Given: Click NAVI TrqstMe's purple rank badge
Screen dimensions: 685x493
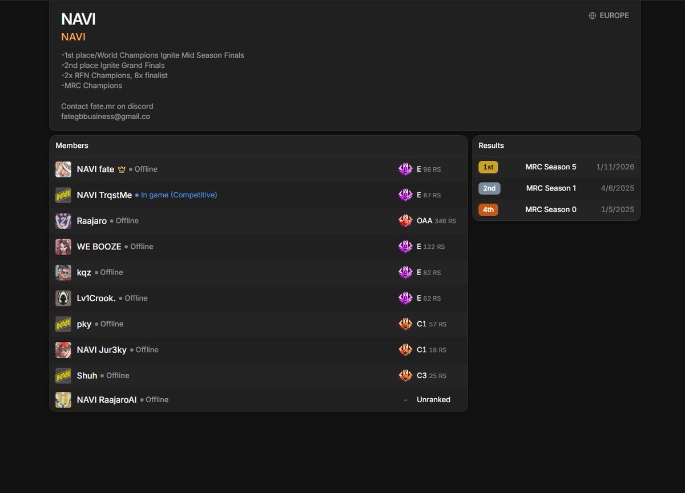Looking at the screenshot, I should coord(405,195).
